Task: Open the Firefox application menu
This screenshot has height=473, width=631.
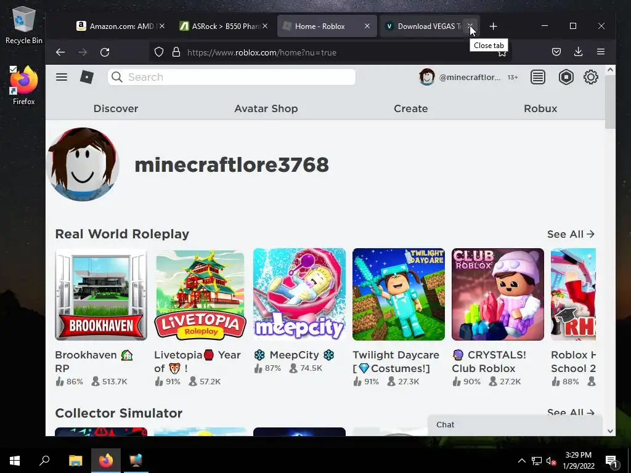Action: tap(600, 52)
